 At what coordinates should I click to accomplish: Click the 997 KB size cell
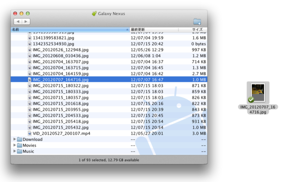[199, 50]
